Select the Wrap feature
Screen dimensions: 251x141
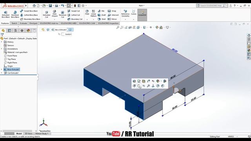(x=112, y=11)
